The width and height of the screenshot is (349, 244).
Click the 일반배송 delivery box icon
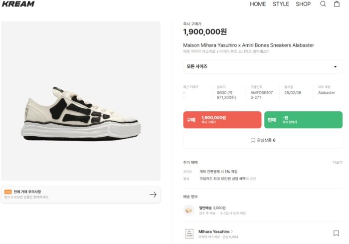pos(189,210)
